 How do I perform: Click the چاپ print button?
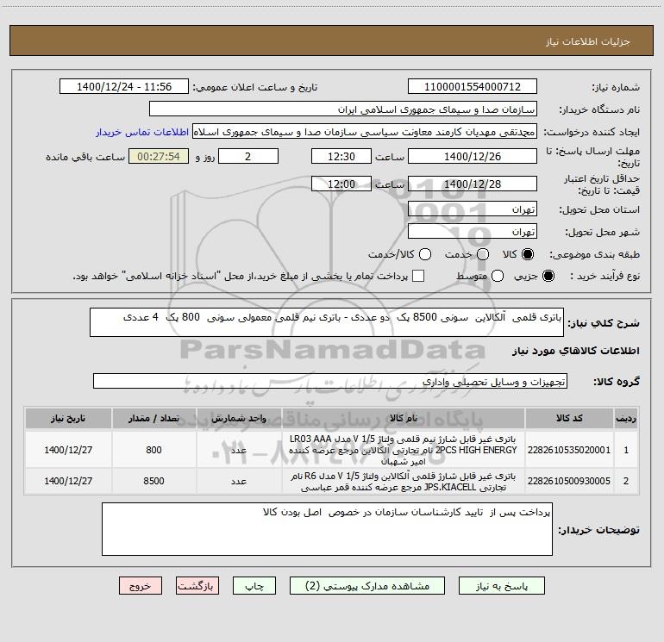click(254, 586)
